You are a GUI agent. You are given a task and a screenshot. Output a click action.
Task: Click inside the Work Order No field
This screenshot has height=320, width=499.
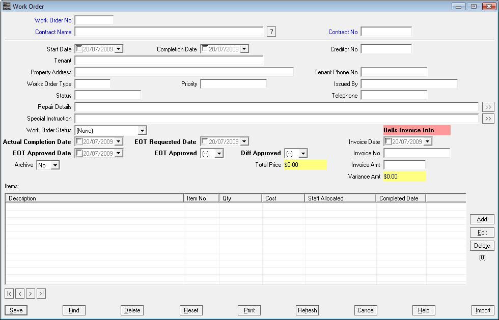pyautogui.click(x=93, y=20)
